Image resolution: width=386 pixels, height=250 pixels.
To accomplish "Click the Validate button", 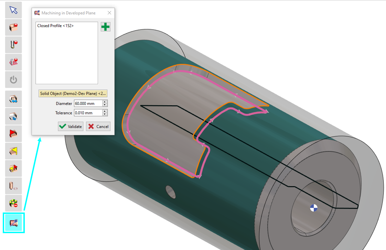I will (x=71, y=127).
